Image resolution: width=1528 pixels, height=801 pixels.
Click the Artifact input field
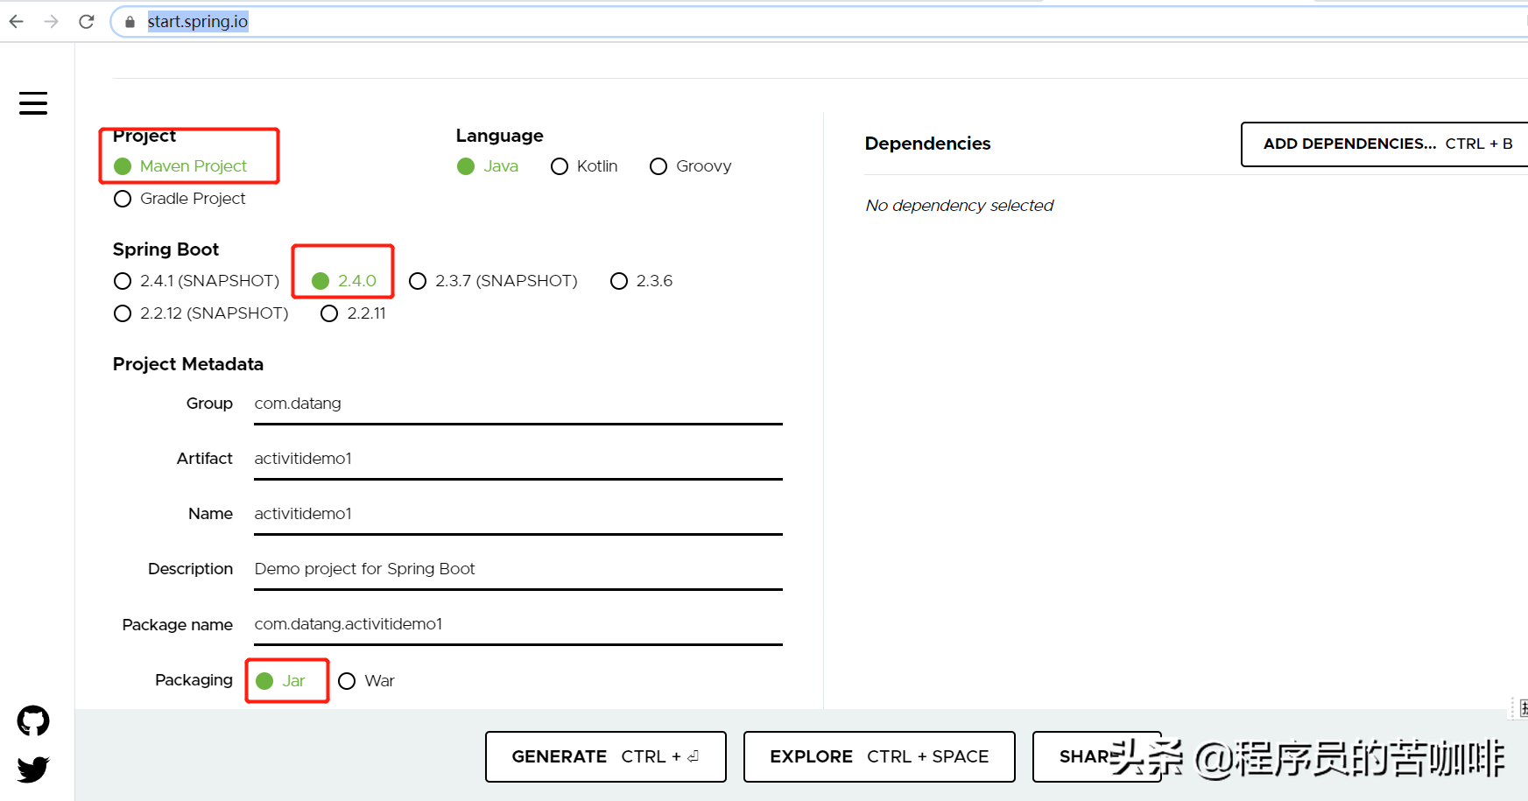pos(518,460)
